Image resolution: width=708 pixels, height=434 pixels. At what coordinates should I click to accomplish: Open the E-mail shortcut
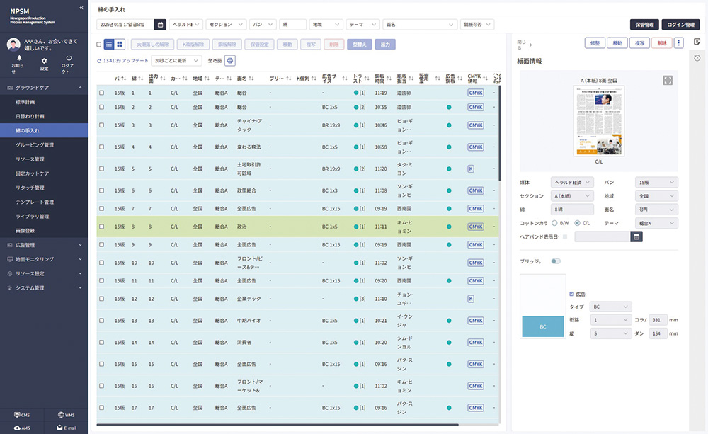click(67, 428)
